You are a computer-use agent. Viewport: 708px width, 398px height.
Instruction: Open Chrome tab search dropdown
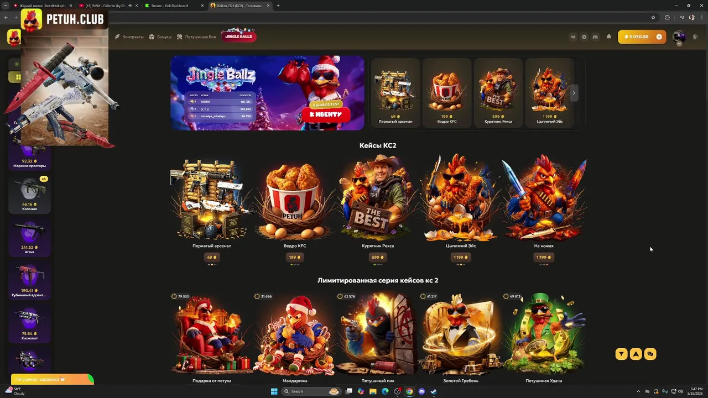(x=7, y=6)
